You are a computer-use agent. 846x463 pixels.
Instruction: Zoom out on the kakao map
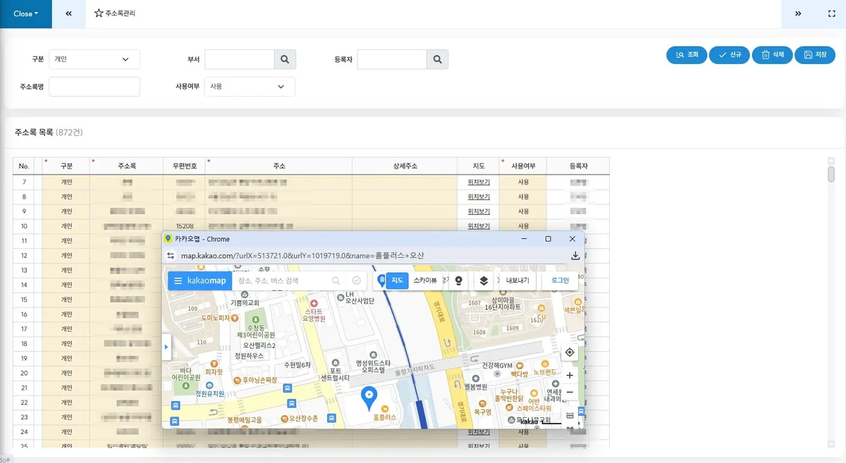point(570,393)
